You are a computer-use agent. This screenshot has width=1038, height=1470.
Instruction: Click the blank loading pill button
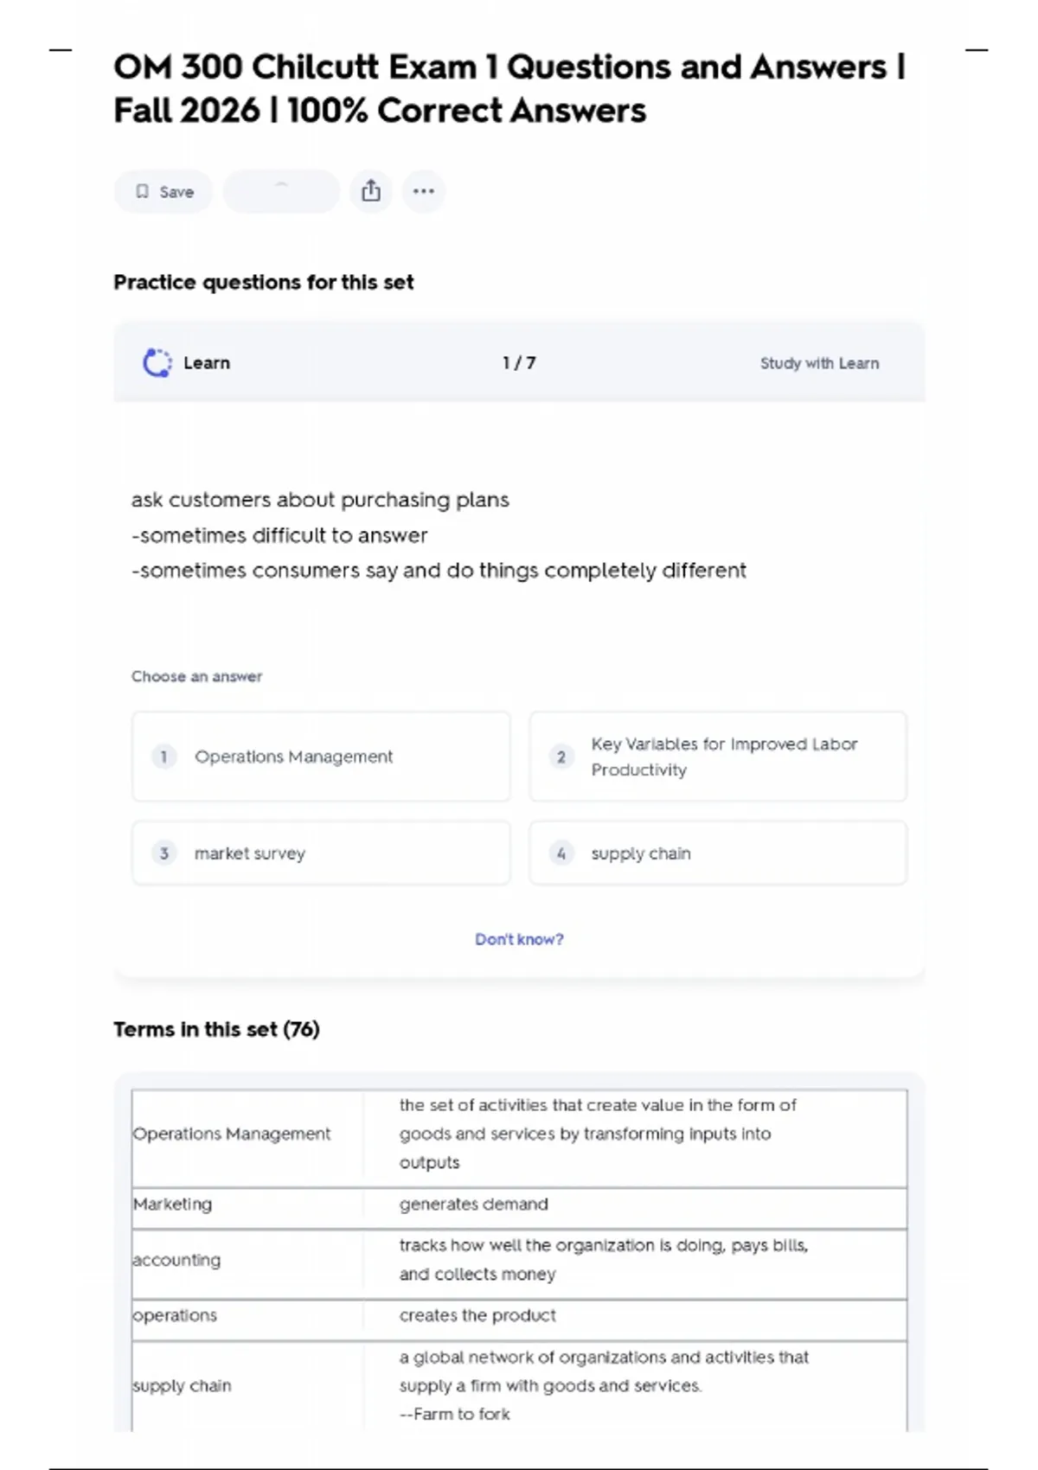(281, 191)
